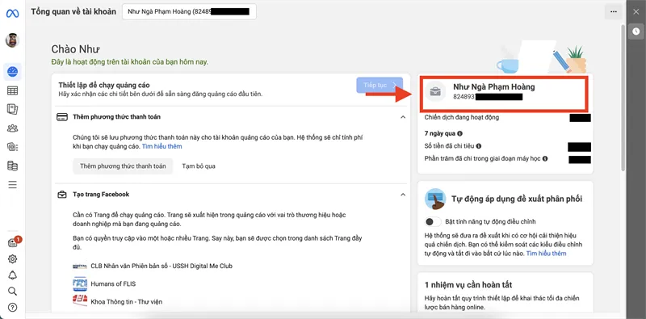Open the user profile avatar
The image size is (646, 319).
pyautogui.click(x=12, y=40)
